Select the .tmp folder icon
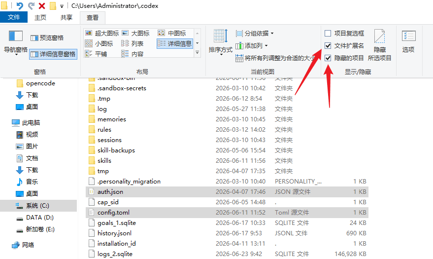433x259 pixels. [92, 98]
